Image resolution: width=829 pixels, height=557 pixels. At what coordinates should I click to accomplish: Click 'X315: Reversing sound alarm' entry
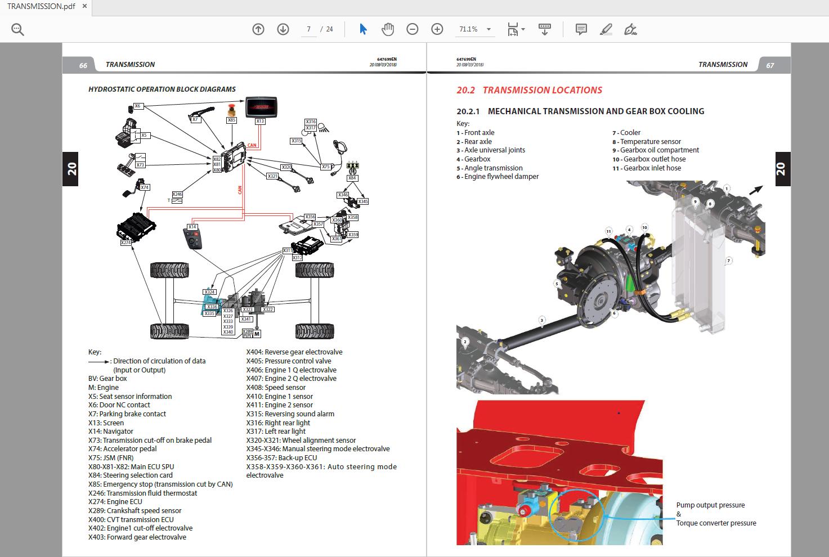click(290, 414)
